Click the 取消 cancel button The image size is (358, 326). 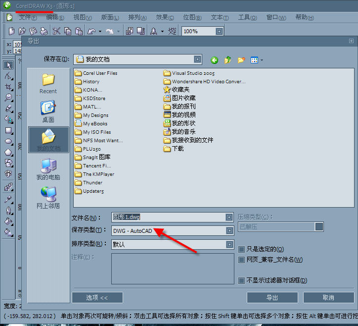328,297
